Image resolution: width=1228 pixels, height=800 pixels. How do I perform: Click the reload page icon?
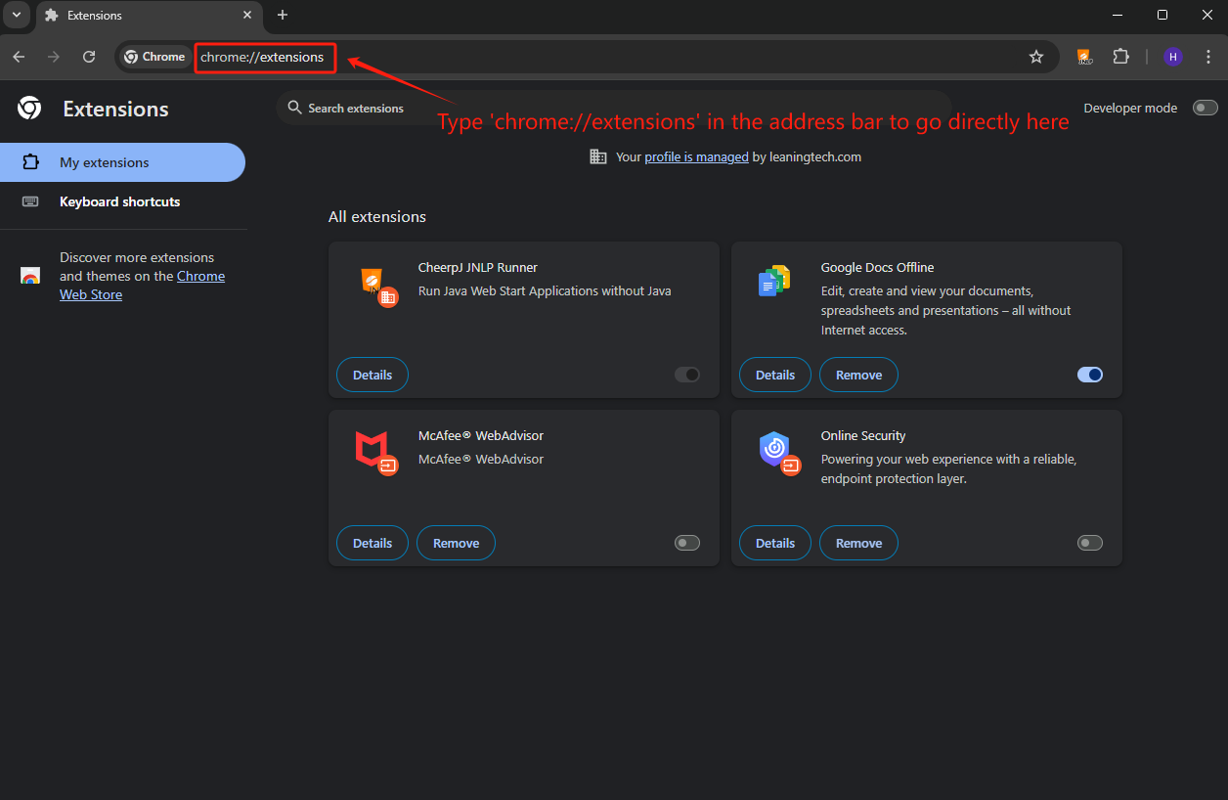click(89, 57)
